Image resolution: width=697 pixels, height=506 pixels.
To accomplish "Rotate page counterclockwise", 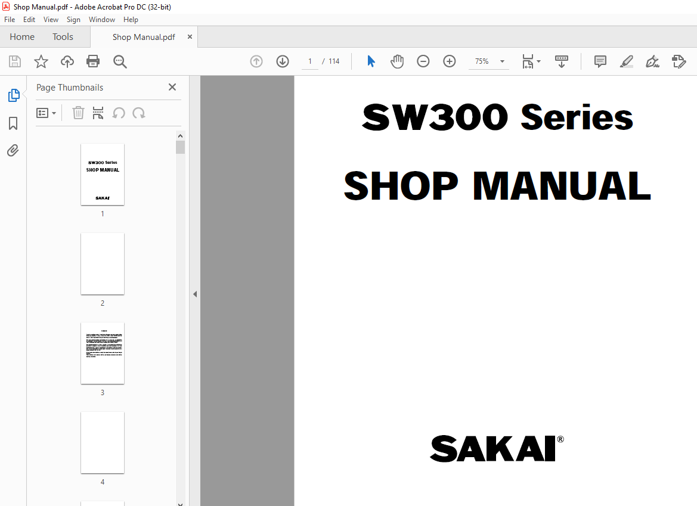I will coord(118,113).
